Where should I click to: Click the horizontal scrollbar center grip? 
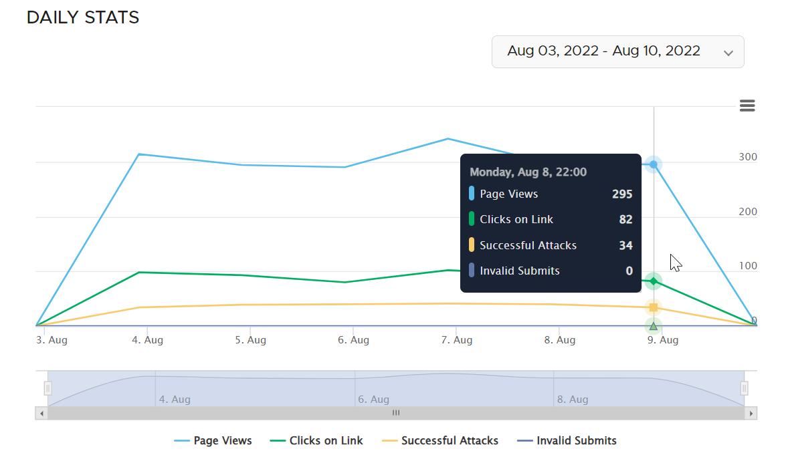click(396, 413)
